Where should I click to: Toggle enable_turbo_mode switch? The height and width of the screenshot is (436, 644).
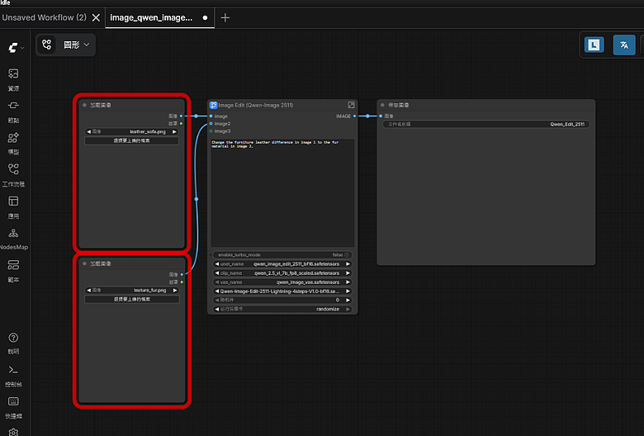[x=347, y=255]
